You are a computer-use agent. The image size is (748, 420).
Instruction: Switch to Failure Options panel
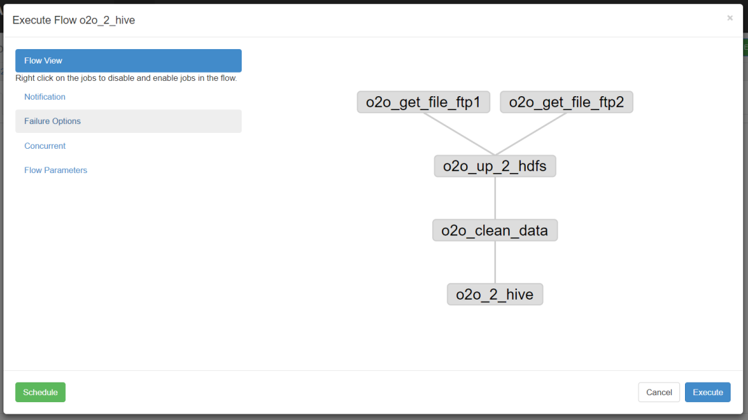128,121
